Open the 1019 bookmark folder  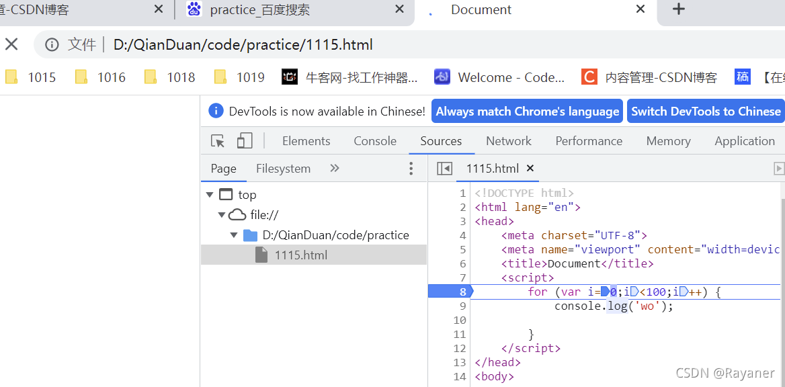[239, 77]
